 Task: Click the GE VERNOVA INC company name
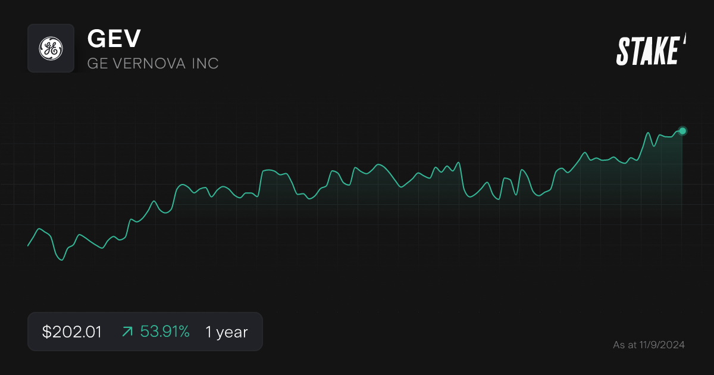click(x=154, y=63)
